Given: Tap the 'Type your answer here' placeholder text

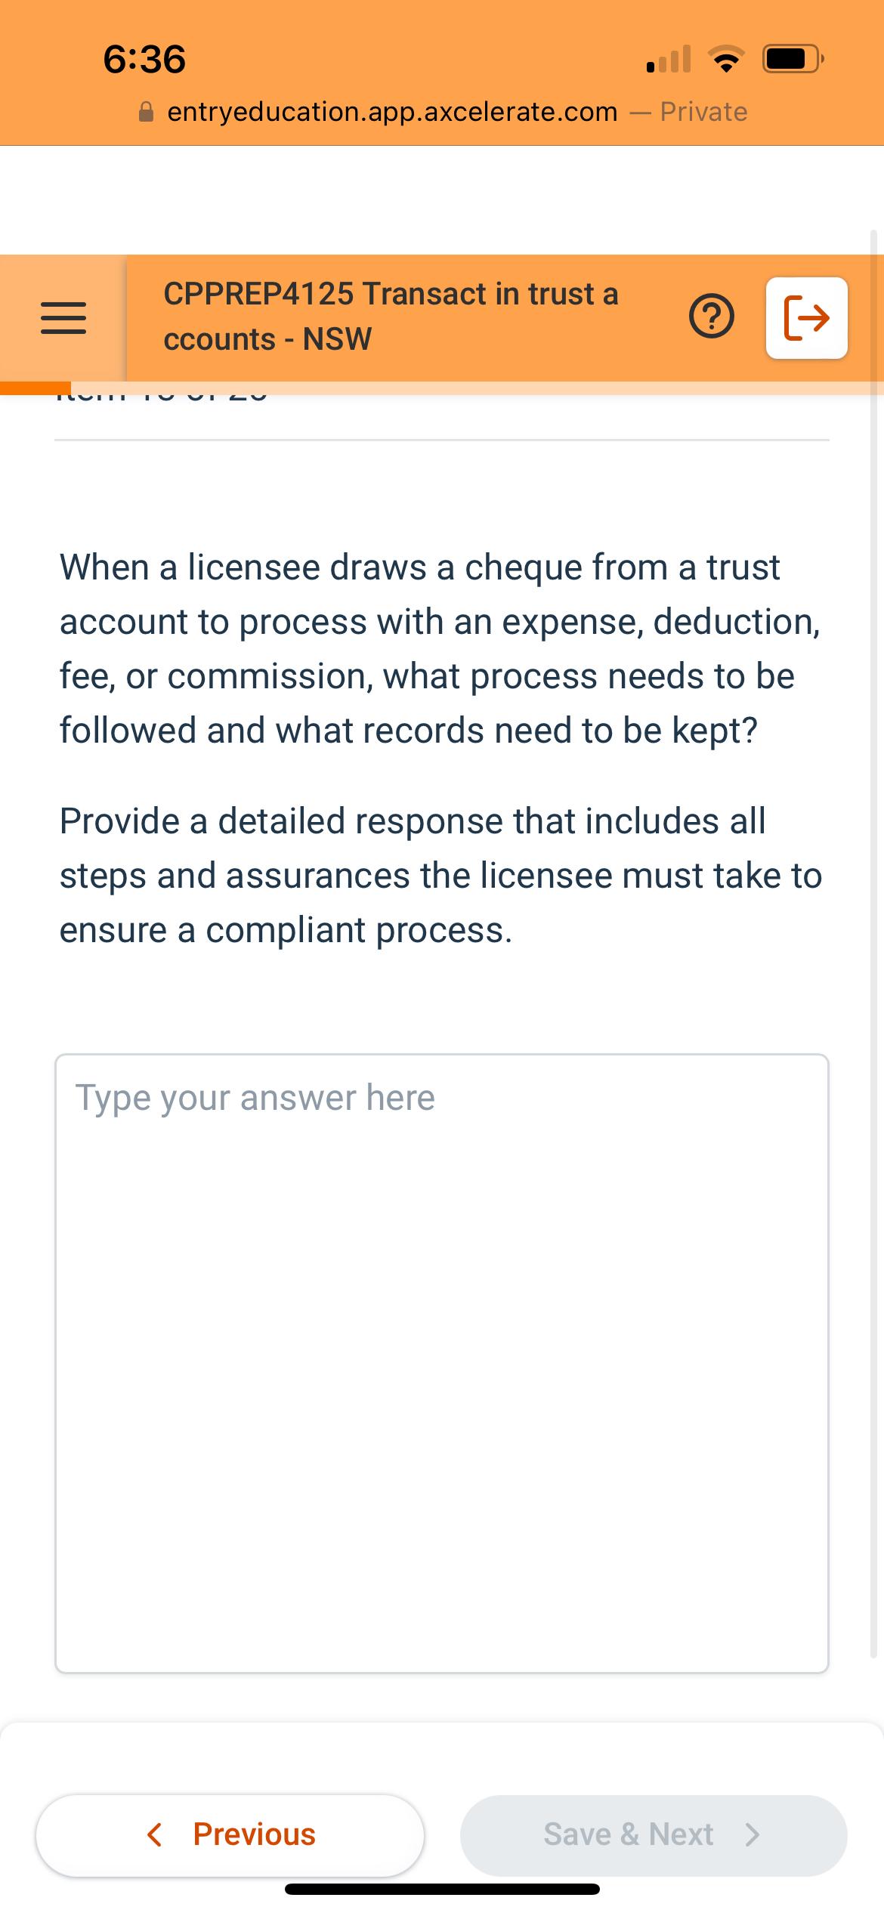Looking at the screenshot, I should pyautogui.click(x=254, y=1097).
